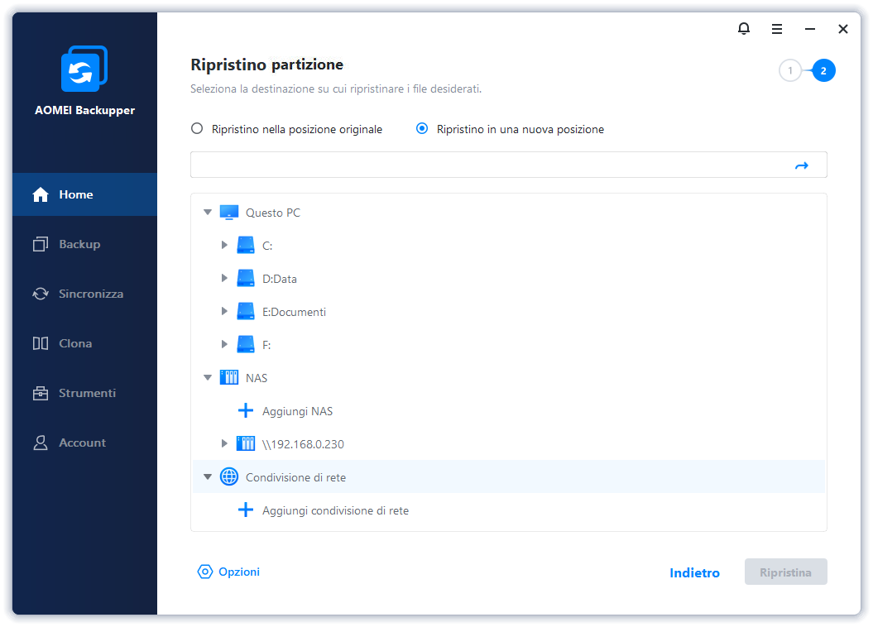Expand the C: drive node
Screen dimensions: 873x627
[x=224, y=246]
